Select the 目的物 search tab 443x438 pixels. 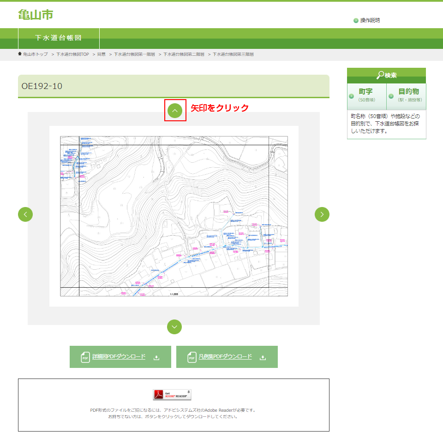pyautogui.click(x=407, y=96)
